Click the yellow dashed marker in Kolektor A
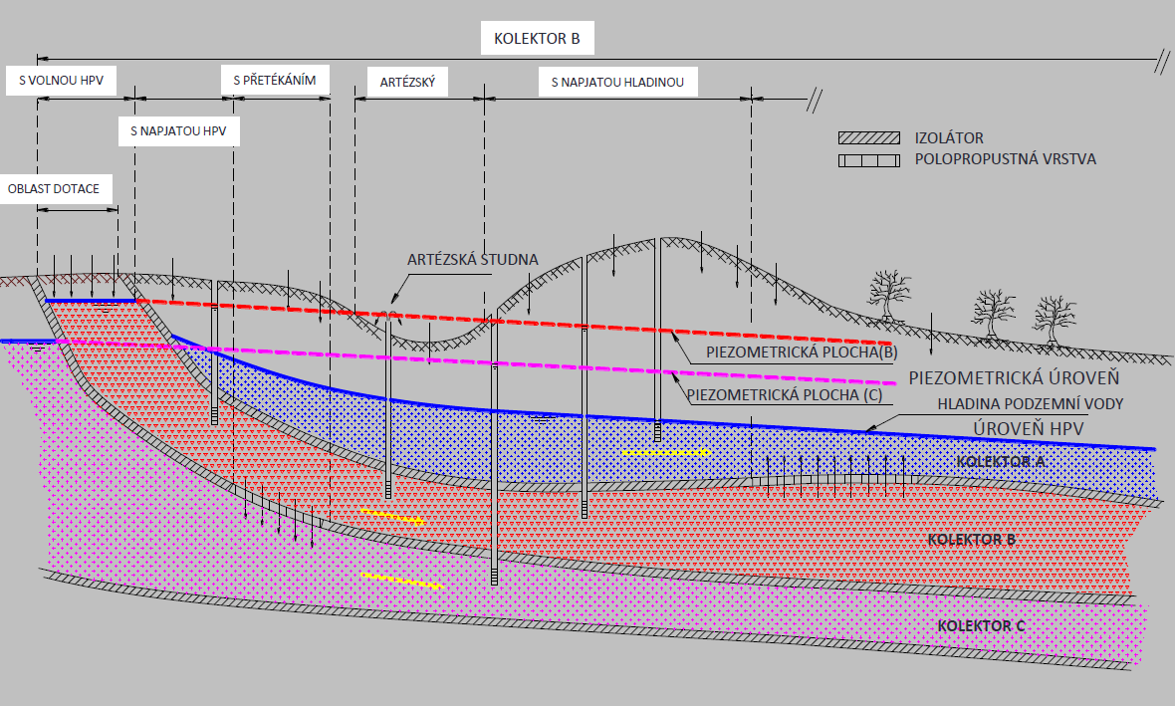 click(666, 453)
